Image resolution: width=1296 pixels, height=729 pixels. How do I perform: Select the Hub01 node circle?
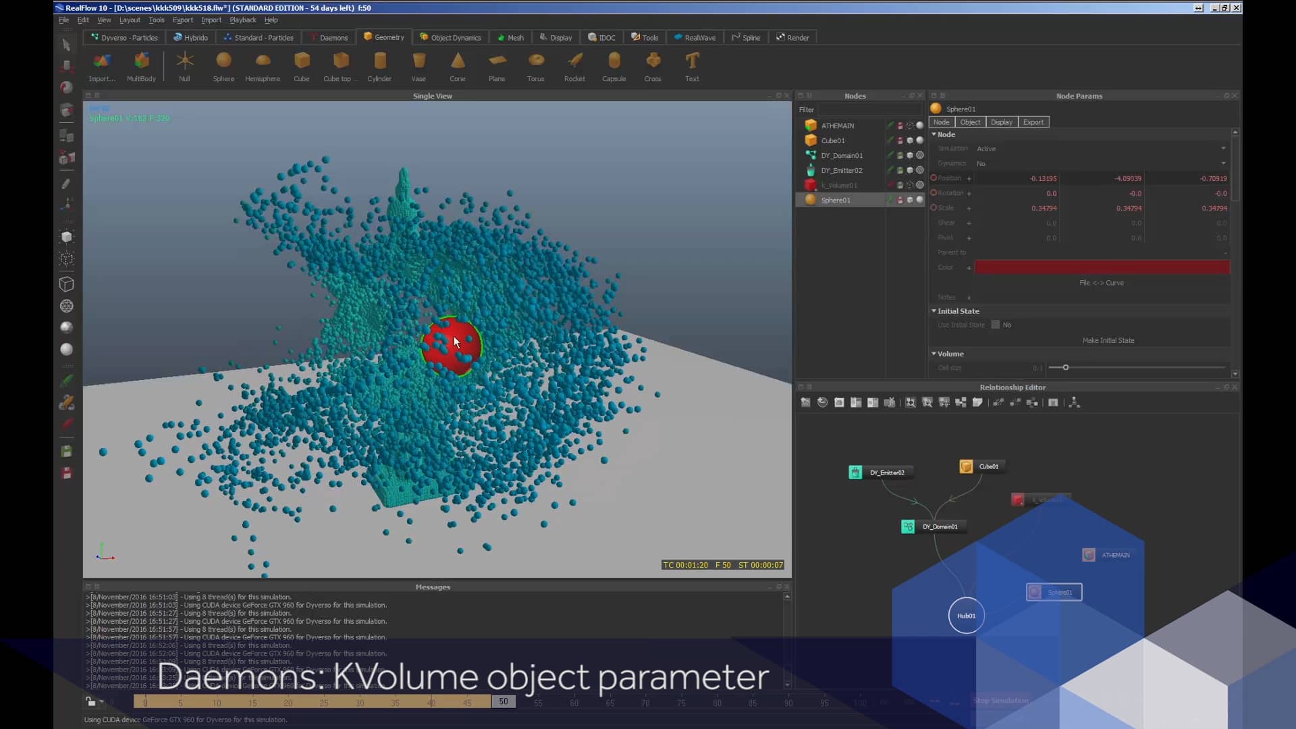(966, 616)
